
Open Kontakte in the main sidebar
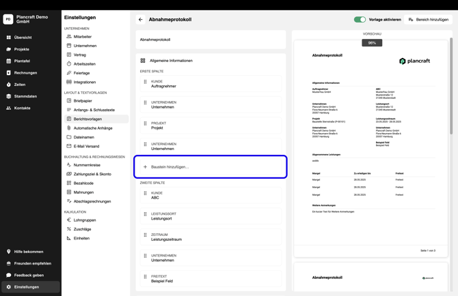(x=31, y=108)
